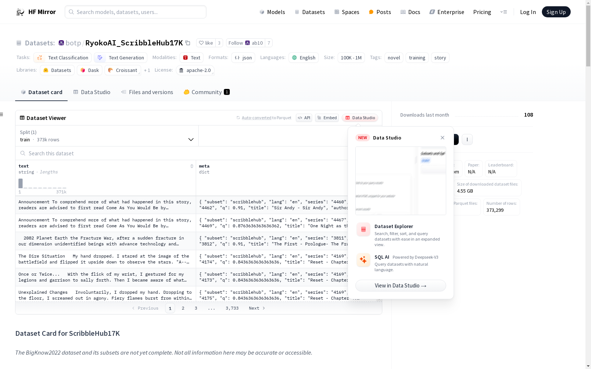Open the Croissant library dropdown

tap(123, 70)
